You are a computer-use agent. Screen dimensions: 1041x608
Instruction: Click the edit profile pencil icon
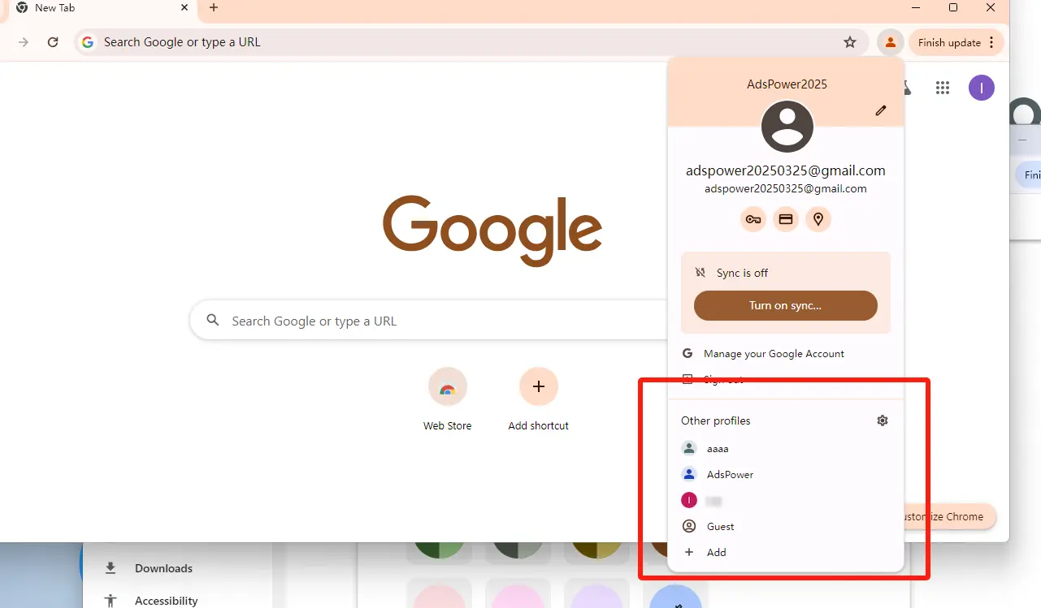(x=881, y=110)
